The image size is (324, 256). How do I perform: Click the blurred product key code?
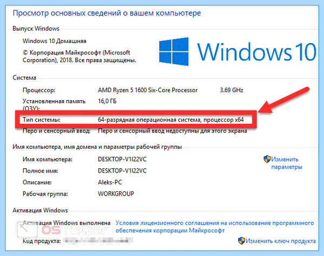tap(98, 240)
